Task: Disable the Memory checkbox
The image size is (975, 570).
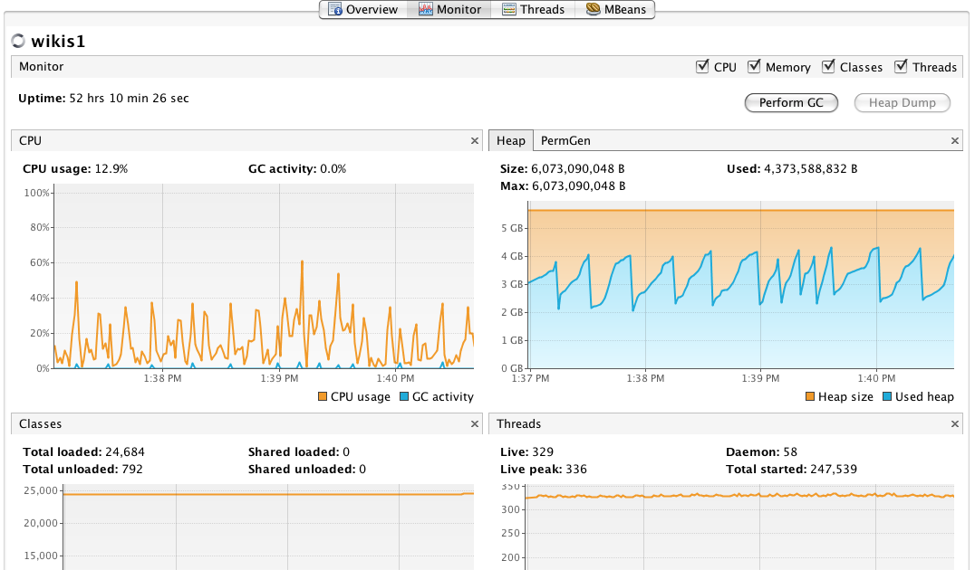Action: tap(754, 66)
